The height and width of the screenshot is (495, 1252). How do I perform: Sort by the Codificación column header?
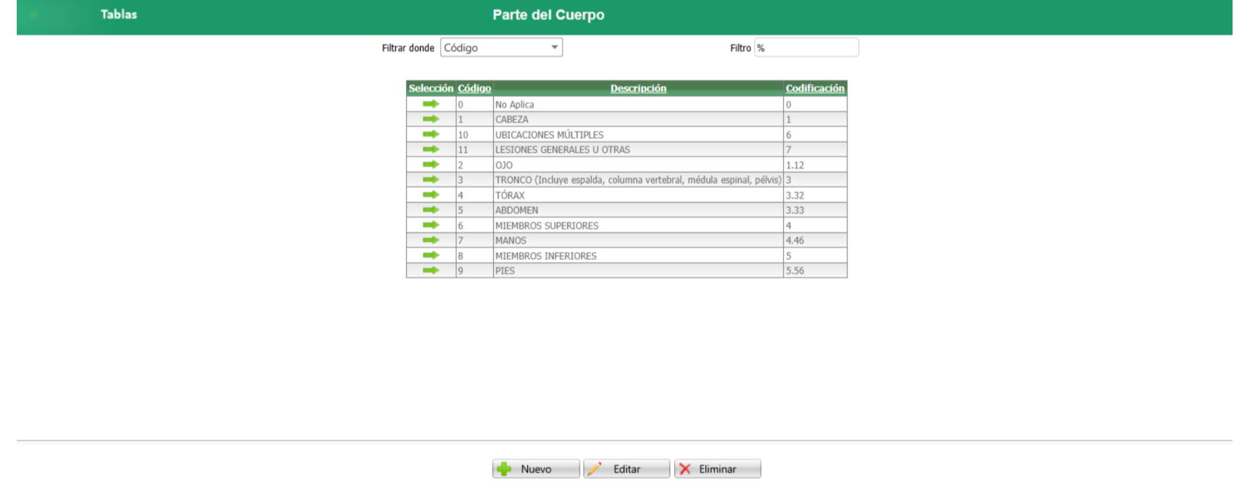pos(815,88)
